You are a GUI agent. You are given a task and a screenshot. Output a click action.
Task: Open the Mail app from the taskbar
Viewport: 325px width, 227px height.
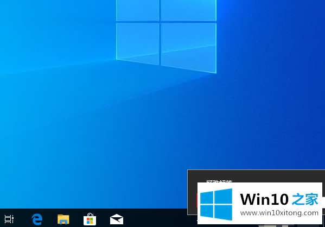pyautogui.click(x=117, y=219)
